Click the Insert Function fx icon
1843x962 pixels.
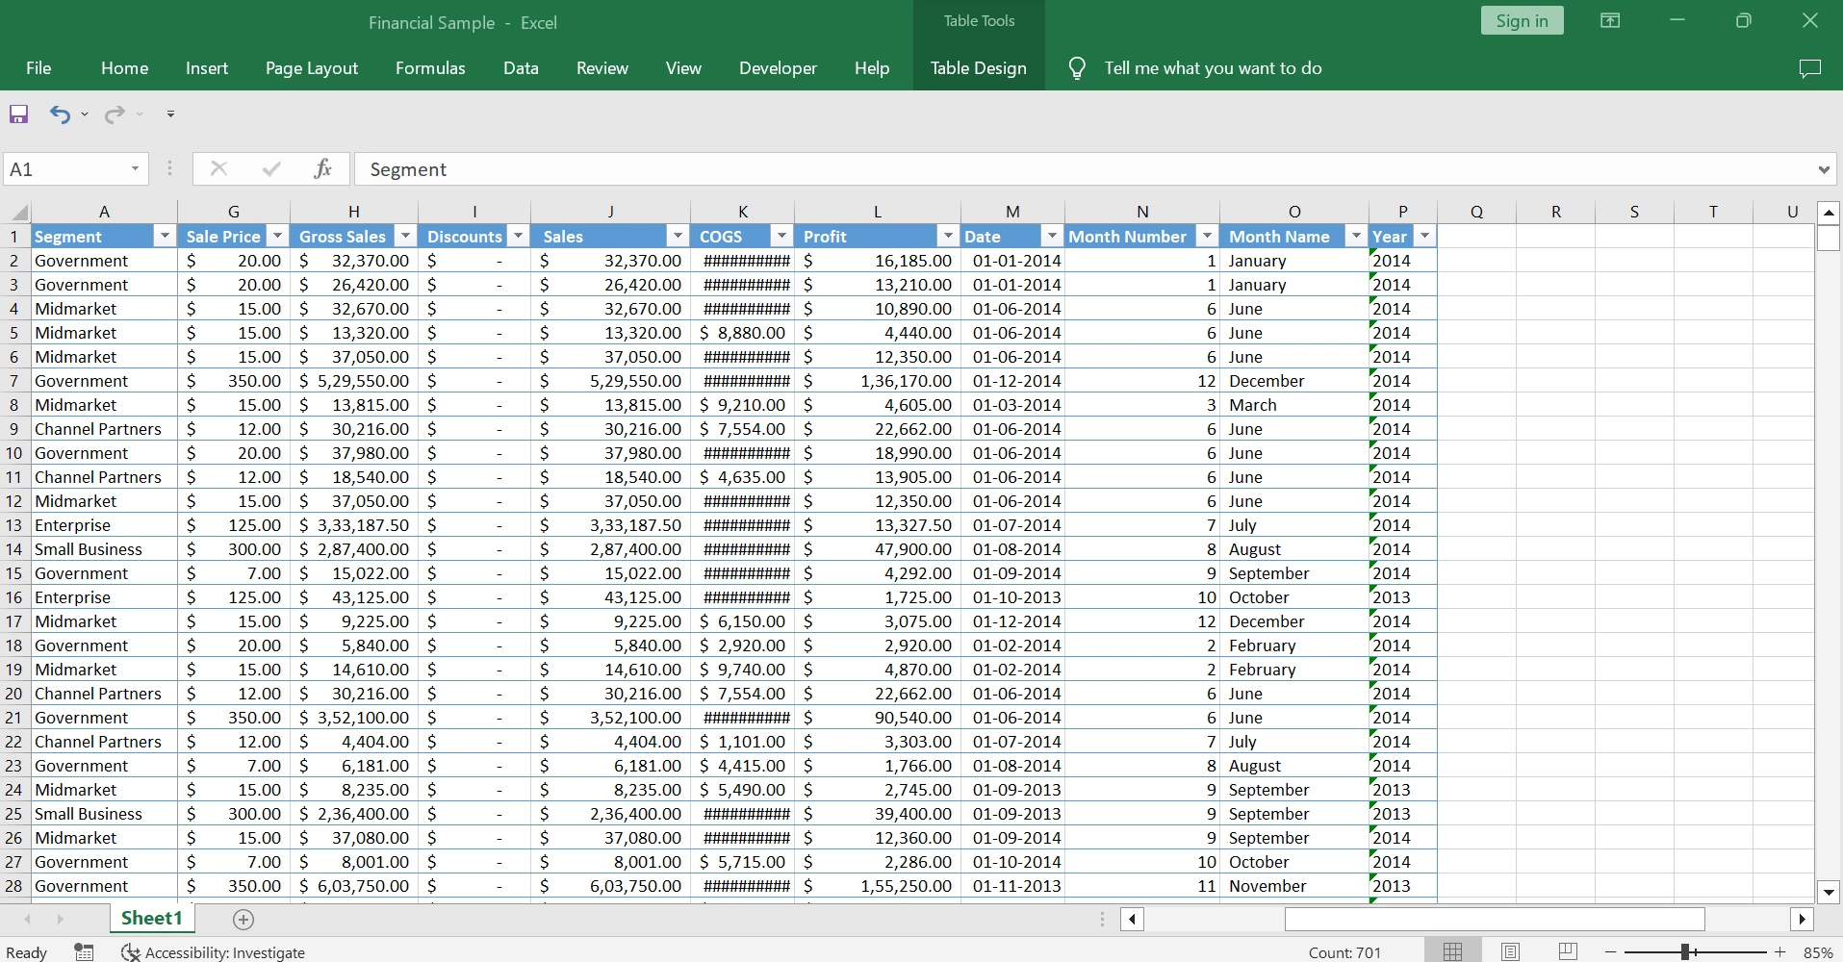click(322, 169)
